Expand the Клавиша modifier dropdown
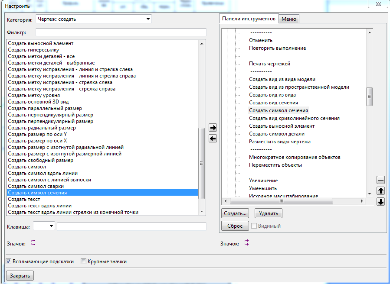 pyautogui.click(x=52, y=226)
